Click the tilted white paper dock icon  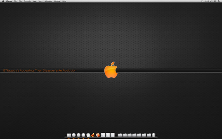[88, 135]
